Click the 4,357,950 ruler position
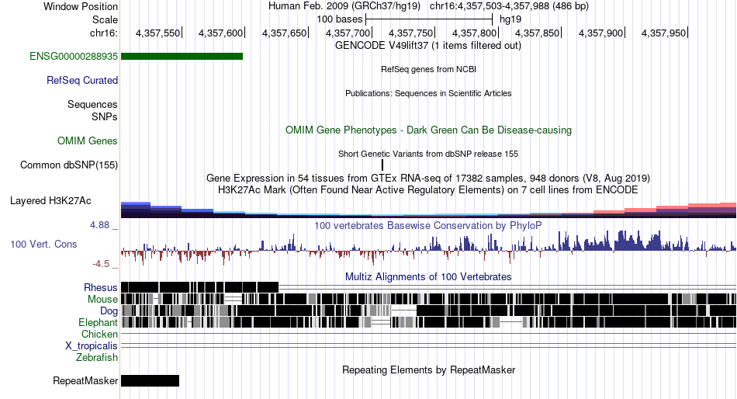Viewport: 737px width, 399px height. pos(663,33)
